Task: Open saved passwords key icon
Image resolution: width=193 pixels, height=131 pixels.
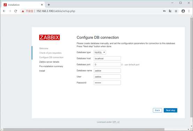Action: click(164, 11)
